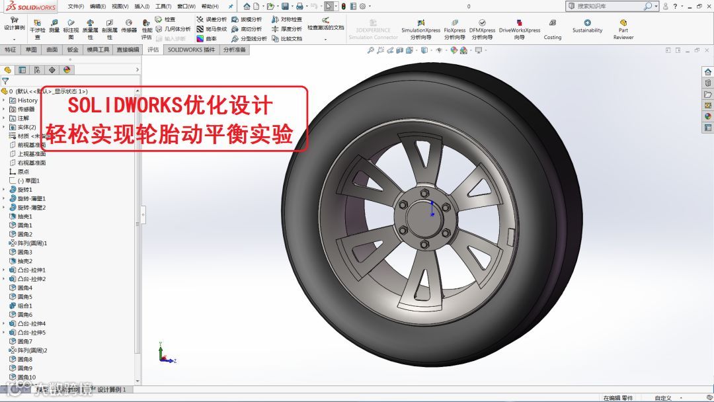
Task: Open the Costing tool
Action: pos(552,30)
